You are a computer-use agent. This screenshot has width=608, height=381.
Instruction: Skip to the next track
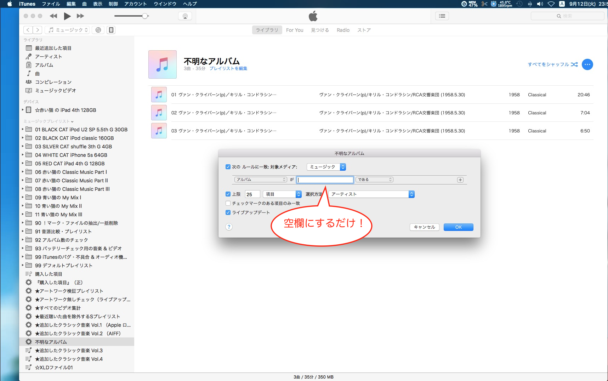tap(80, 16)
